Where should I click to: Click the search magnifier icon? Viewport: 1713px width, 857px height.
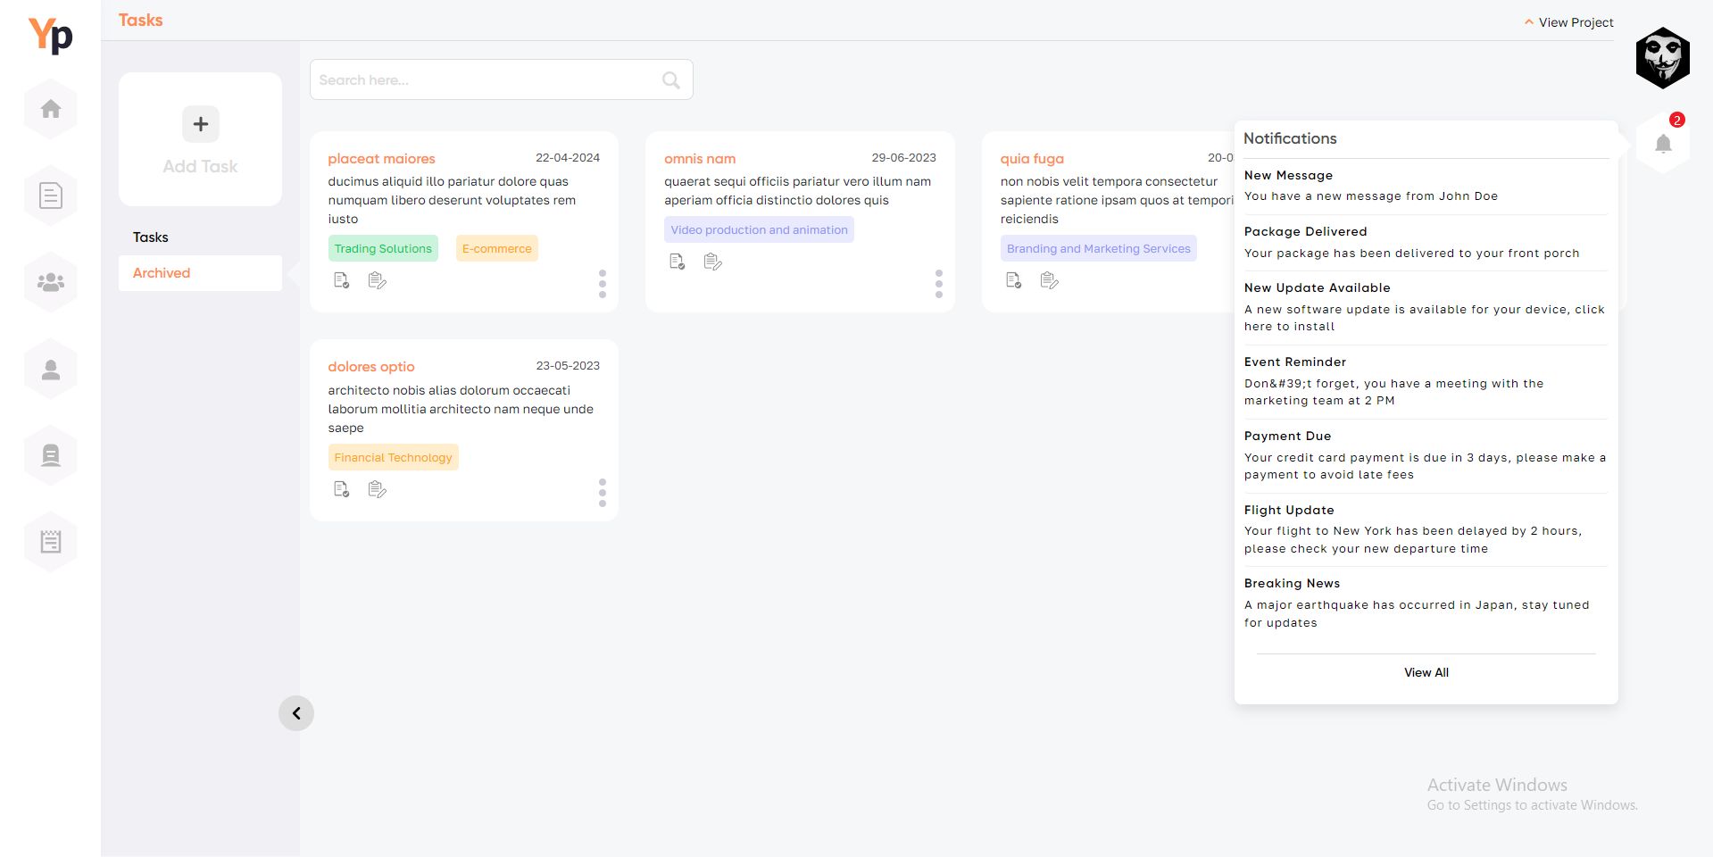pyautogui.click(x=670, y=80)
